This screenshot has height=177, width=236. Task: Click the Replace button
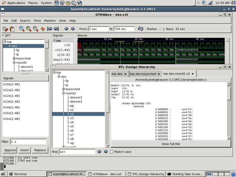coord(40,150)
